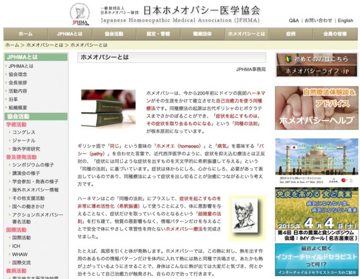
Task: Click the JPHMA事務局 byline text
Action: (x=251, y=69)
